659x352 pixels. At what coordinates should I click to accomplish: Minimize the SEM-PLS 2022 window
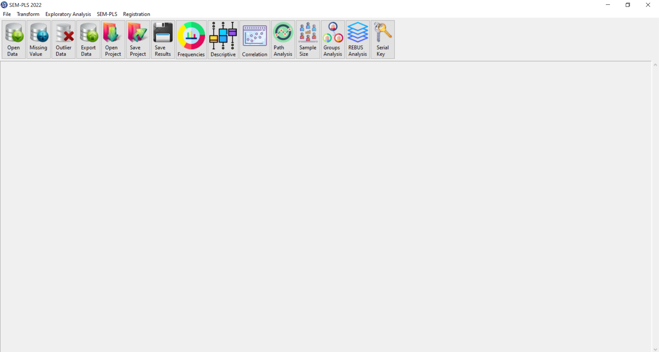(x=608, y=5)
